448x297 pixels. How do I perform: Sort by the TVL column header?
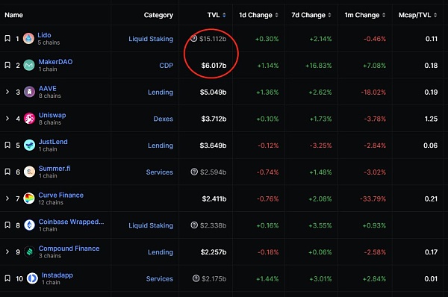(x=217, y=15)
